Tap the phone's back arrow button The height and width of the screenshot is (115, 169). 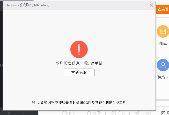click(24, 113)
